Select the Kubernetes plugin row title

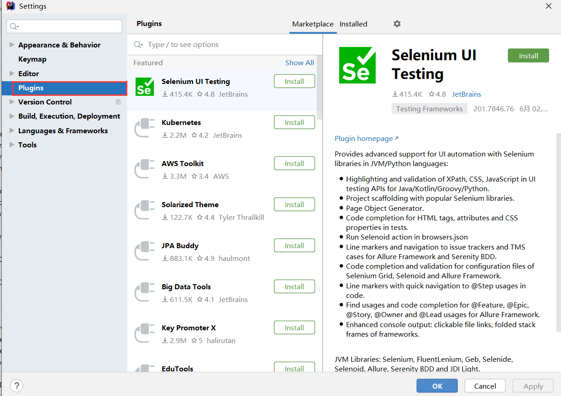point(181,122)
